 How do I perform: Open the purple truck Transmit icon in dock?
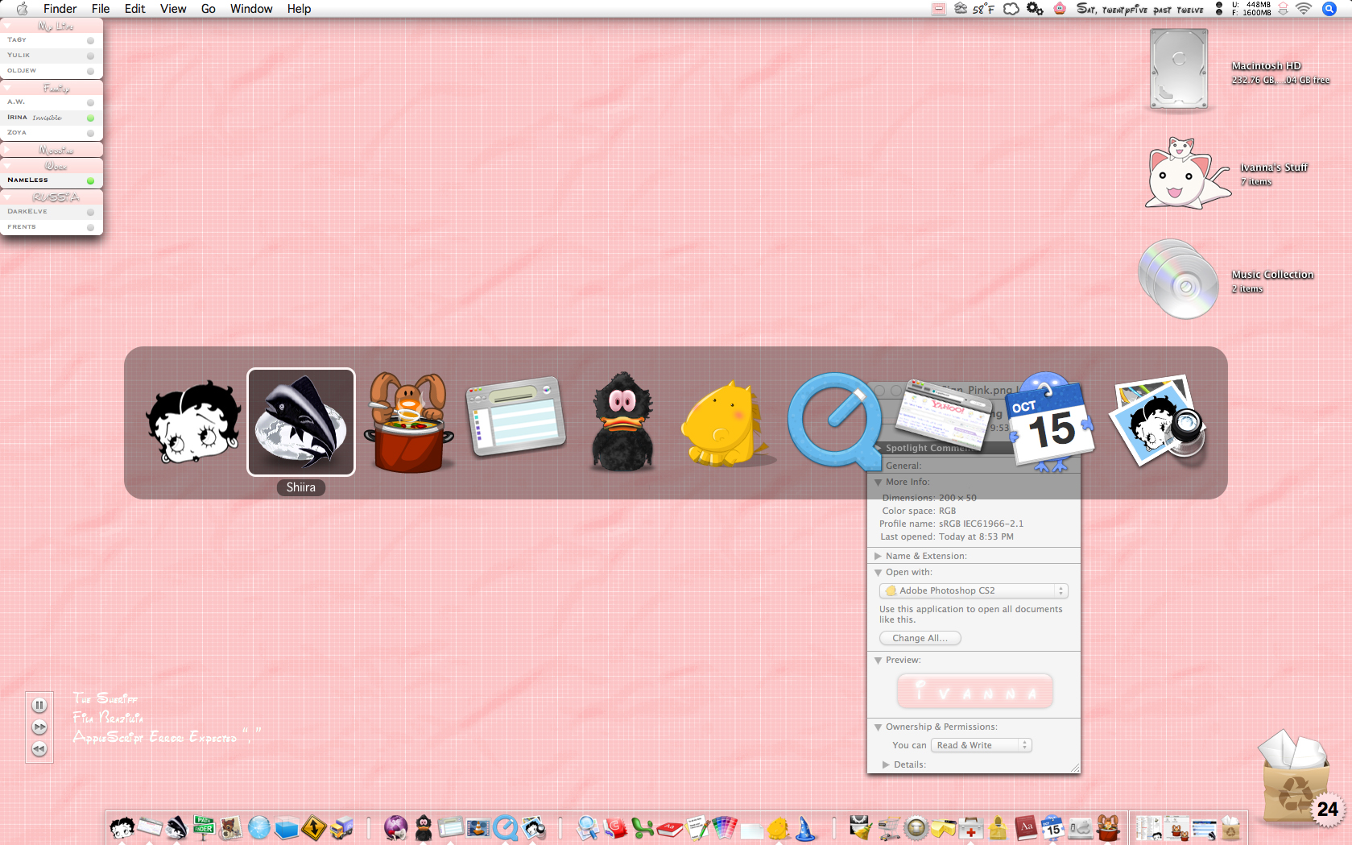(341, 827)
